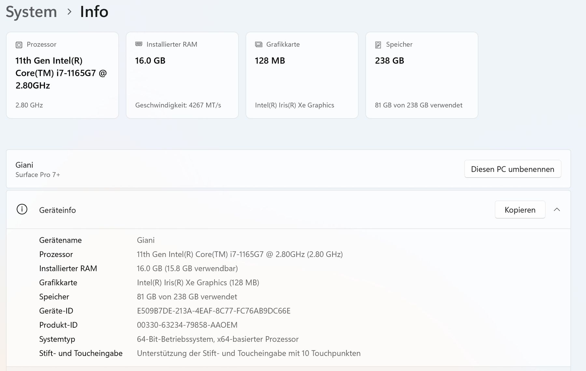Select Grafikkarte label in Geräteinfo list
The width and height of the screenshot is (586, 371).
58,283
